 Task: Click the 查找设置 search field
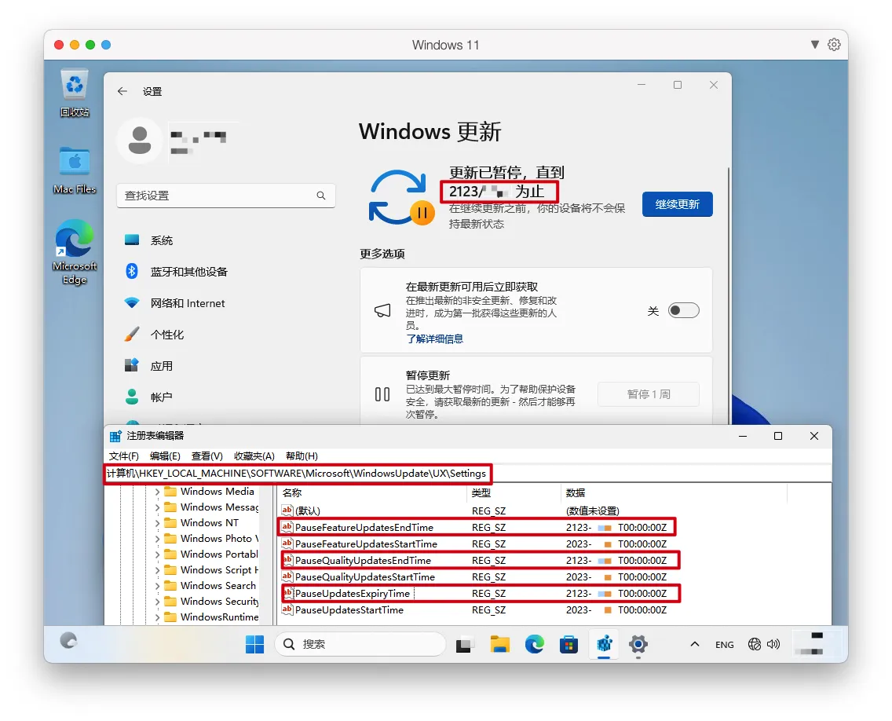tap(225, 196)
